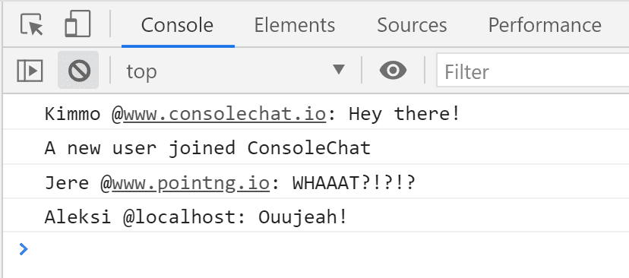Toggle the device toolbar icon
629x278 pixels.
point(77,24)
